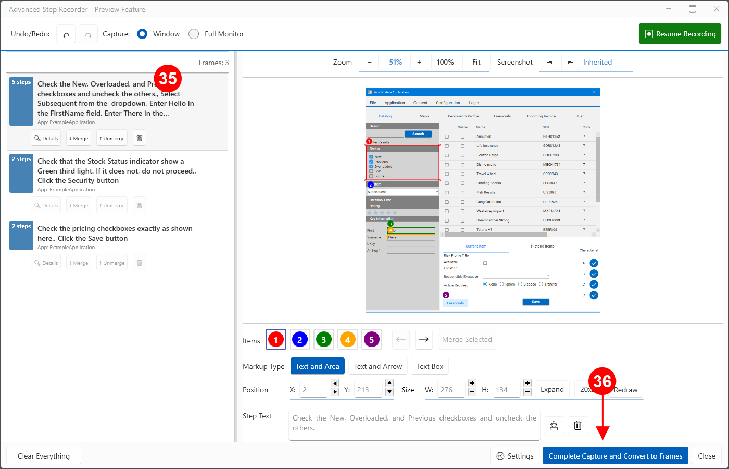729x469 pixels.
Task: Select the Full Monitor capture option
Action: coord(194,34)
